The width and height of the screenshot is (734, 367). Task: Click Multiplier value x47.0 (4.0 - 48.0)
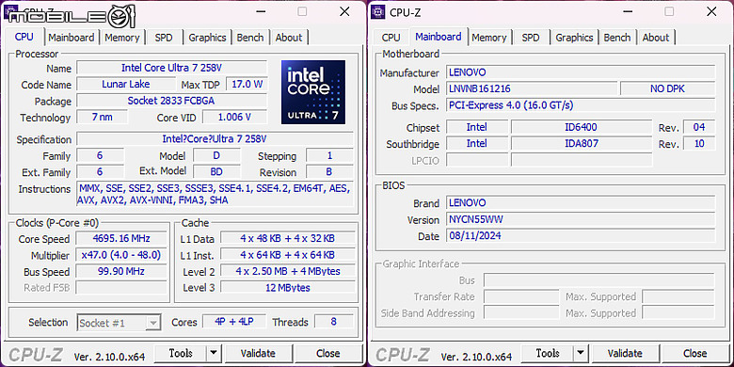pos(121,255)
